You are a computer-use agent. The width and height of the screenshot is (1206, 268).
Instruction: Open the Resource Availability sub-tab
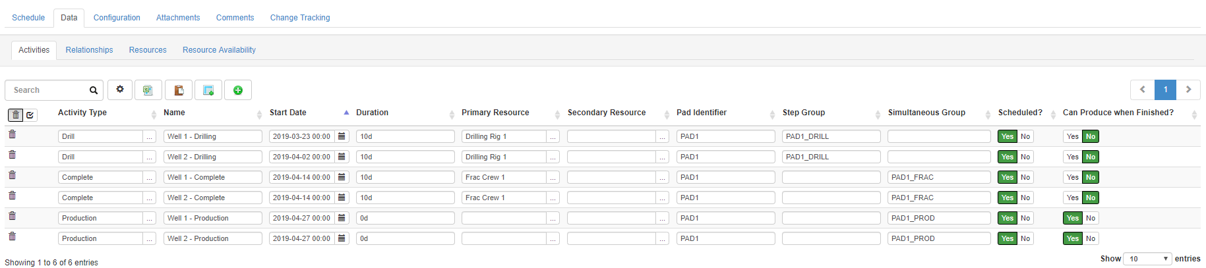[x=219, y=50]
